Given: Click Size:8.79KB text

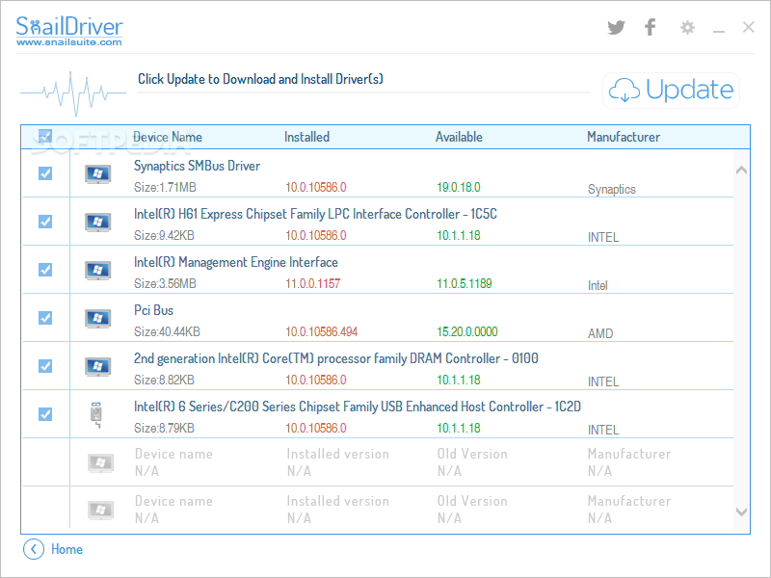Looking at the screenshot, I should tap(164, 428).
